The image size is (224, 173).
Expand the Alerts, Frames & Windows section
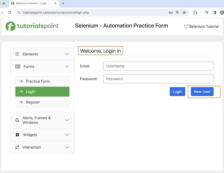(67, 120)
